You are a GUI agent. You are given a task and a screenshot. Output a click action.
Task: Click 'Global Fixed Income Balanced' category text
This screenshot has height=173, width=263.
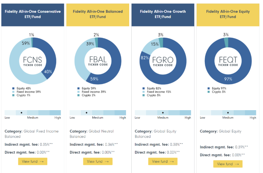(x=32, y=134)
